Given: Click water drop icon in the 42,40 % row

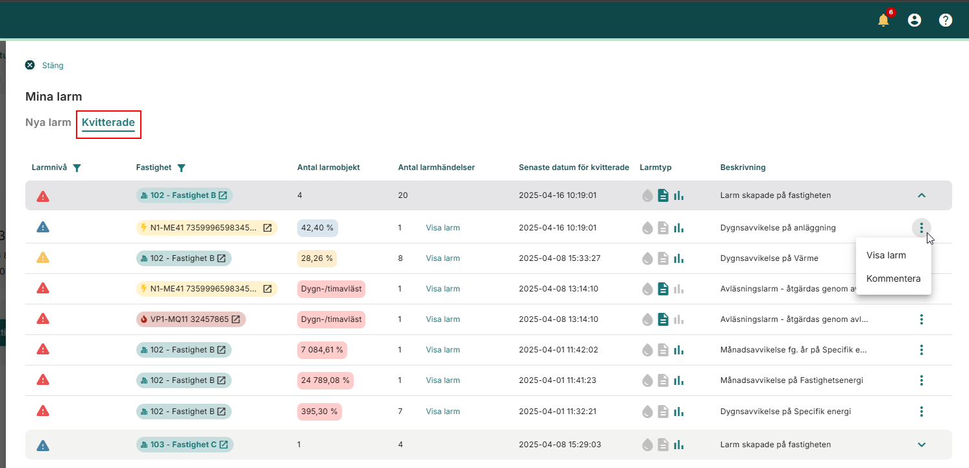Looking at the screenshot, I should pyautogui.click(x=647, y=228).
